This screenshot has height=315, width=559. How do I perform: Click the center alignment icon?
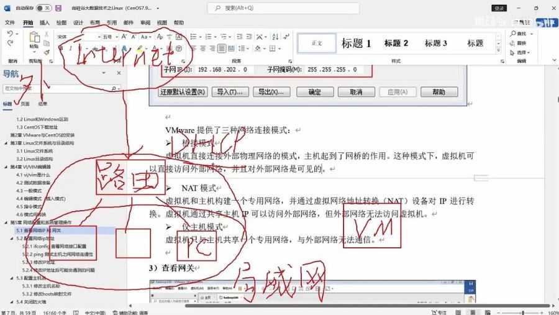tap(203, 48)
